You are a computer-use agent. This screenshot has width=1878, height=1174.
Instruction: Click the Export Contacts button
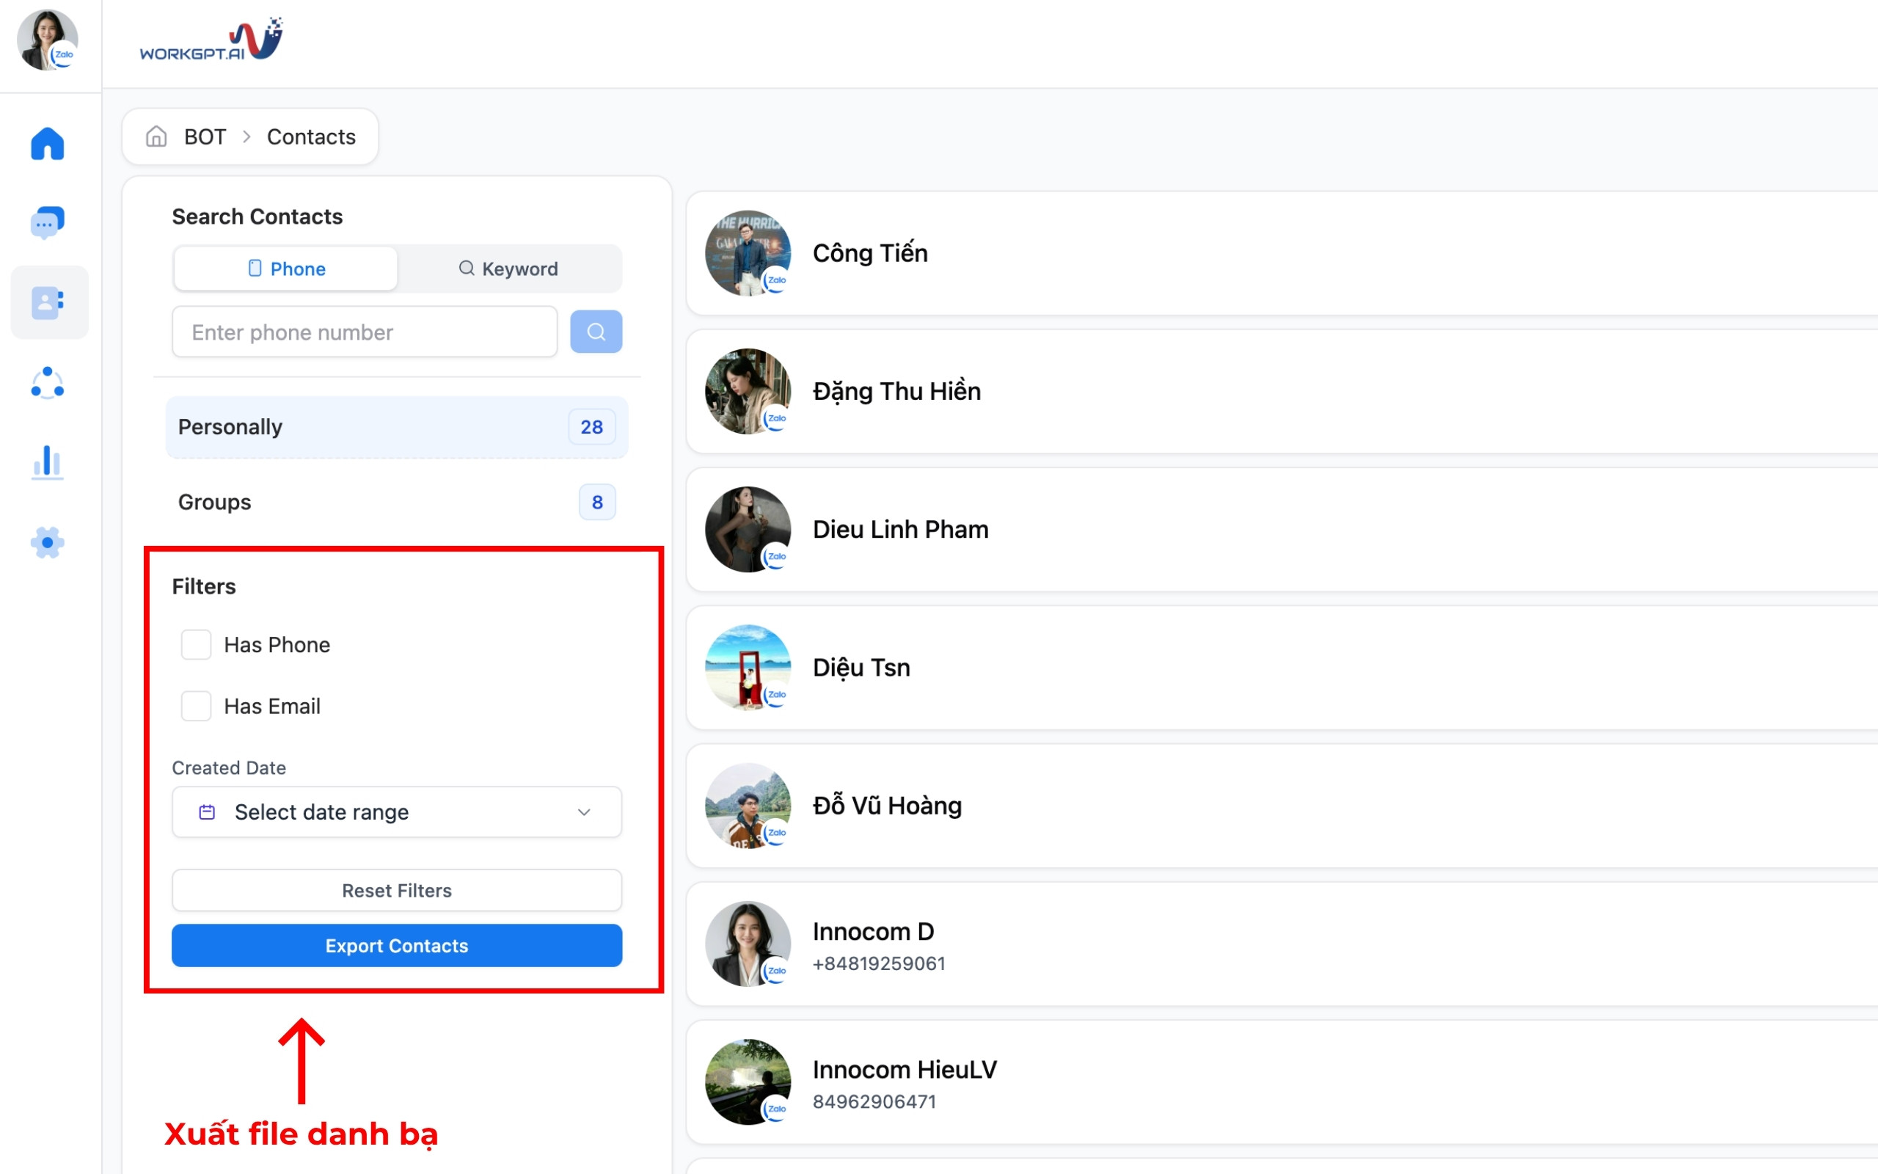tap(397, 946)
